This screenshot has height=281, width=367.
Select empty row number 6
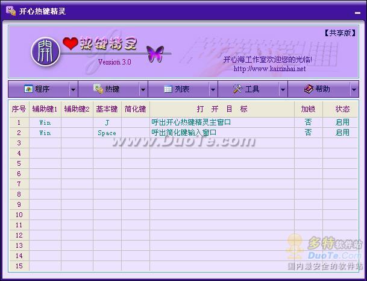pyautogui.click(x=19, y=174)
